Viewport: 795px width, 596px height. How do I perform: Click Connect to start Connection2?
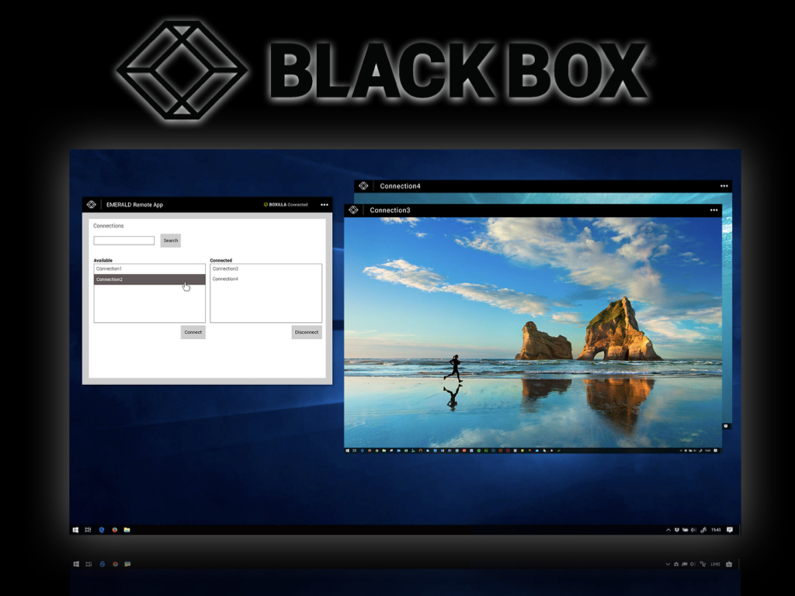193,331
